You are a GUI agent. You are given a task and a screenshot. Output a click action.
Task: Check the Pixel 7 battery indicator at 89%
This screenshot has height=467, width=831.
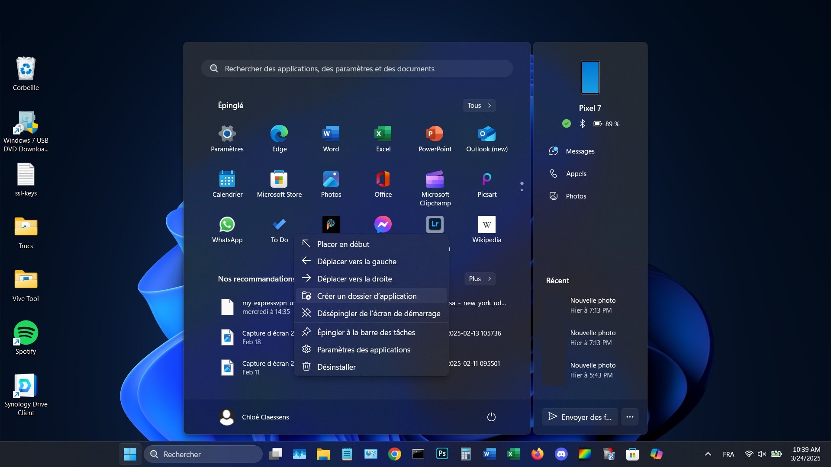605,124
